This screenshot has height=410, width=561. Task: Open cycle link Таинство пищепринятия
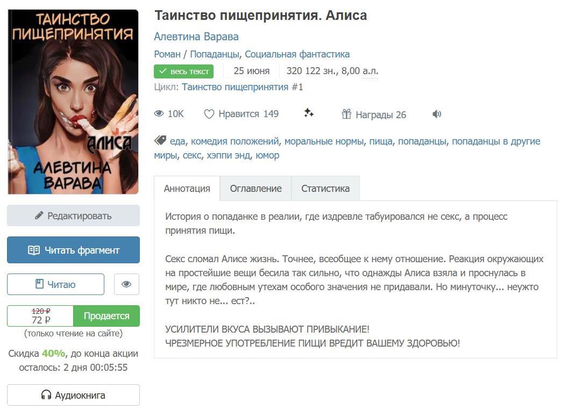[x=235, y=87]
